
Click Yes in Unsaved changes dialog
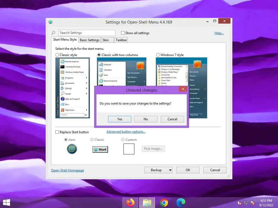pyautogui.click(x=120, y=119)
